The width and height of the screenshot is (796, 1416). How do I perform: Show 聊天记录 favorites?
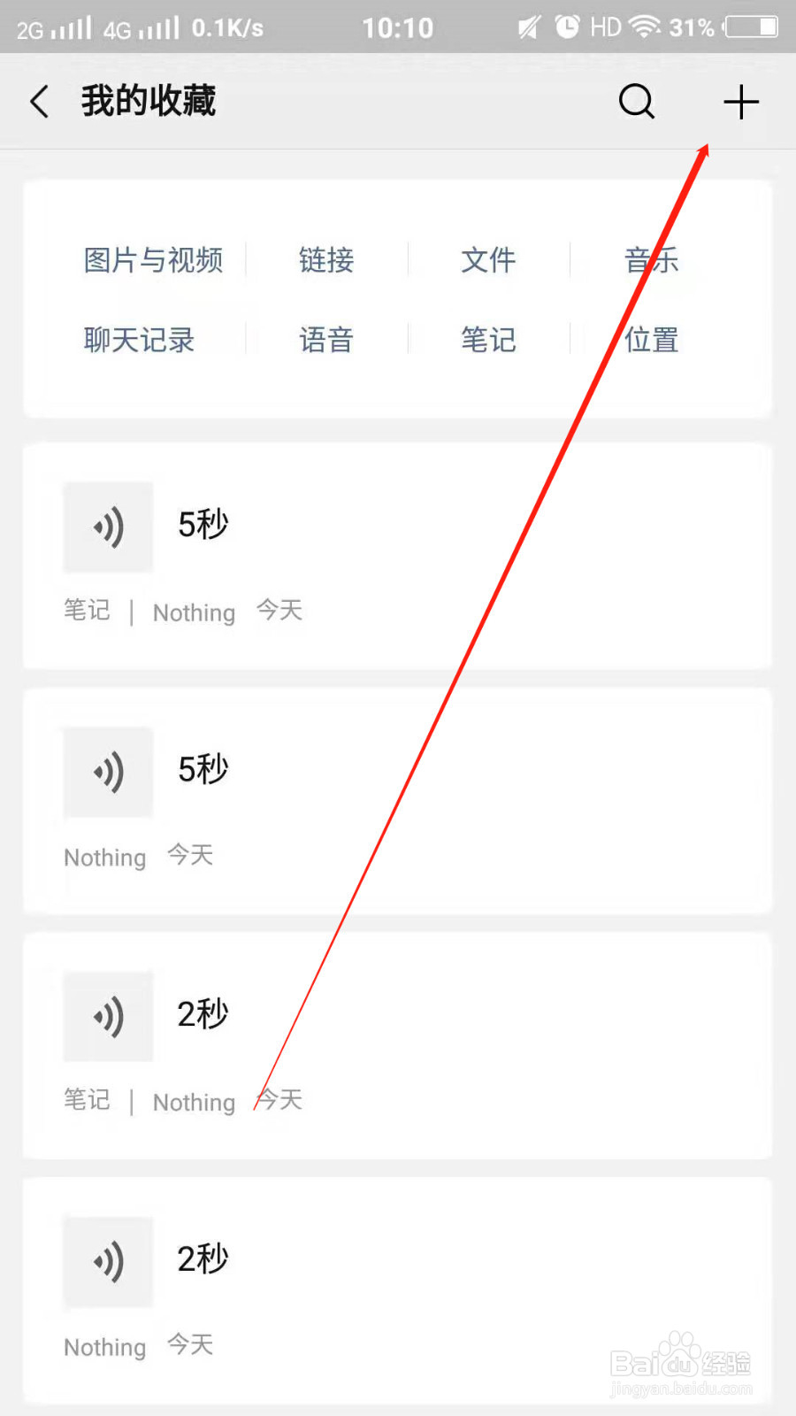139,340
